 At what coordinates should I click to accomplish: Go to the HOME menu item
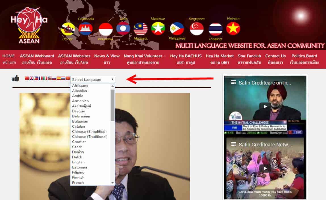9,59
